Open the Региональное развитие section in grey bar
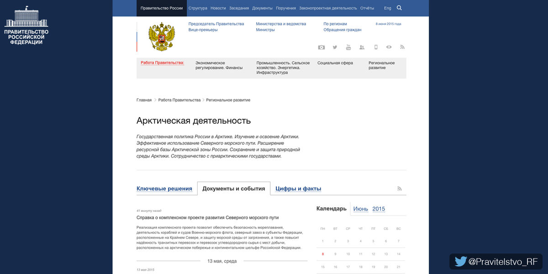This screenshot has height=274, width=548. (x=382, y=65)
